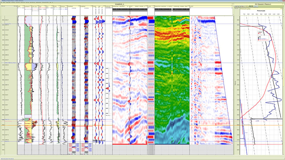Click the Velocity Ratio seismic section header
Image resolution: width=285 pixels, height=160 pixels.
(x=172, y=6)
